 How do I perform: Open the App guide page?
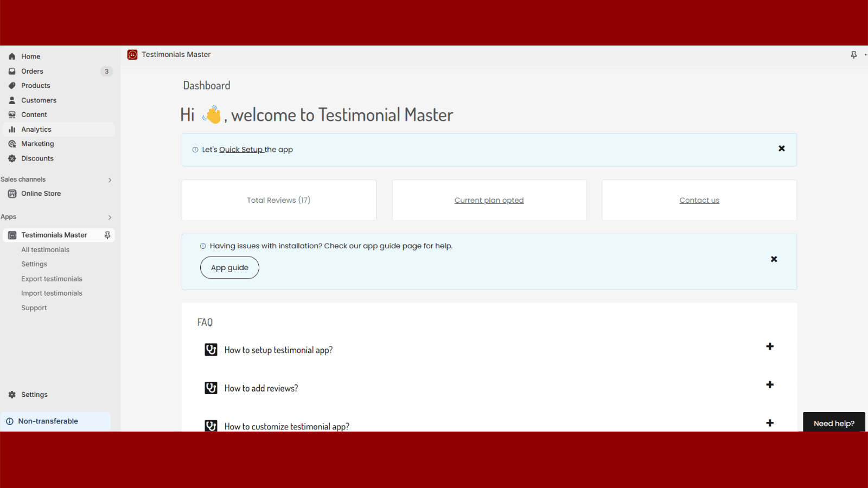click(x=229, y=267)
